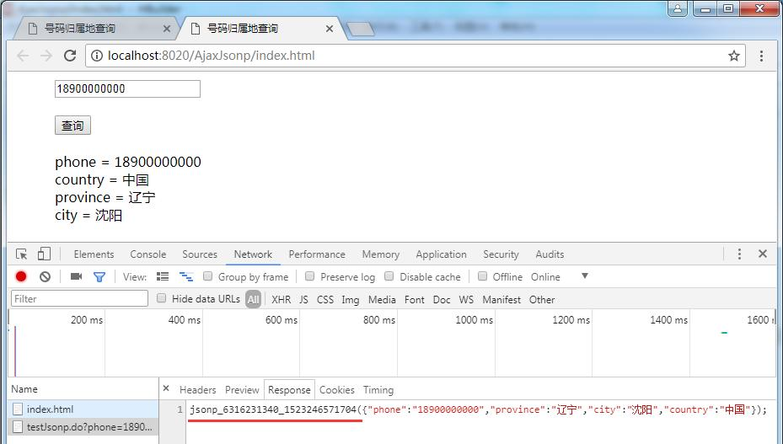Filter requests by Font
The height and width of the screenshot is (444, 783).
coord(415,300)
